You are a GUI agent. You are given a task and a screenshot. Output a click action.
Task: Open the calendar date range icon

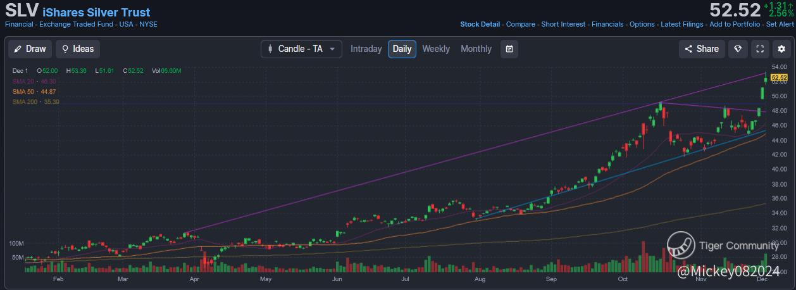point(509,49)
